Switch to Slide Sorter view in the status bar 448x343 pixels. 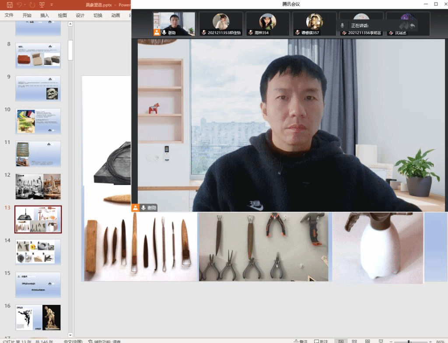(354, 341)
